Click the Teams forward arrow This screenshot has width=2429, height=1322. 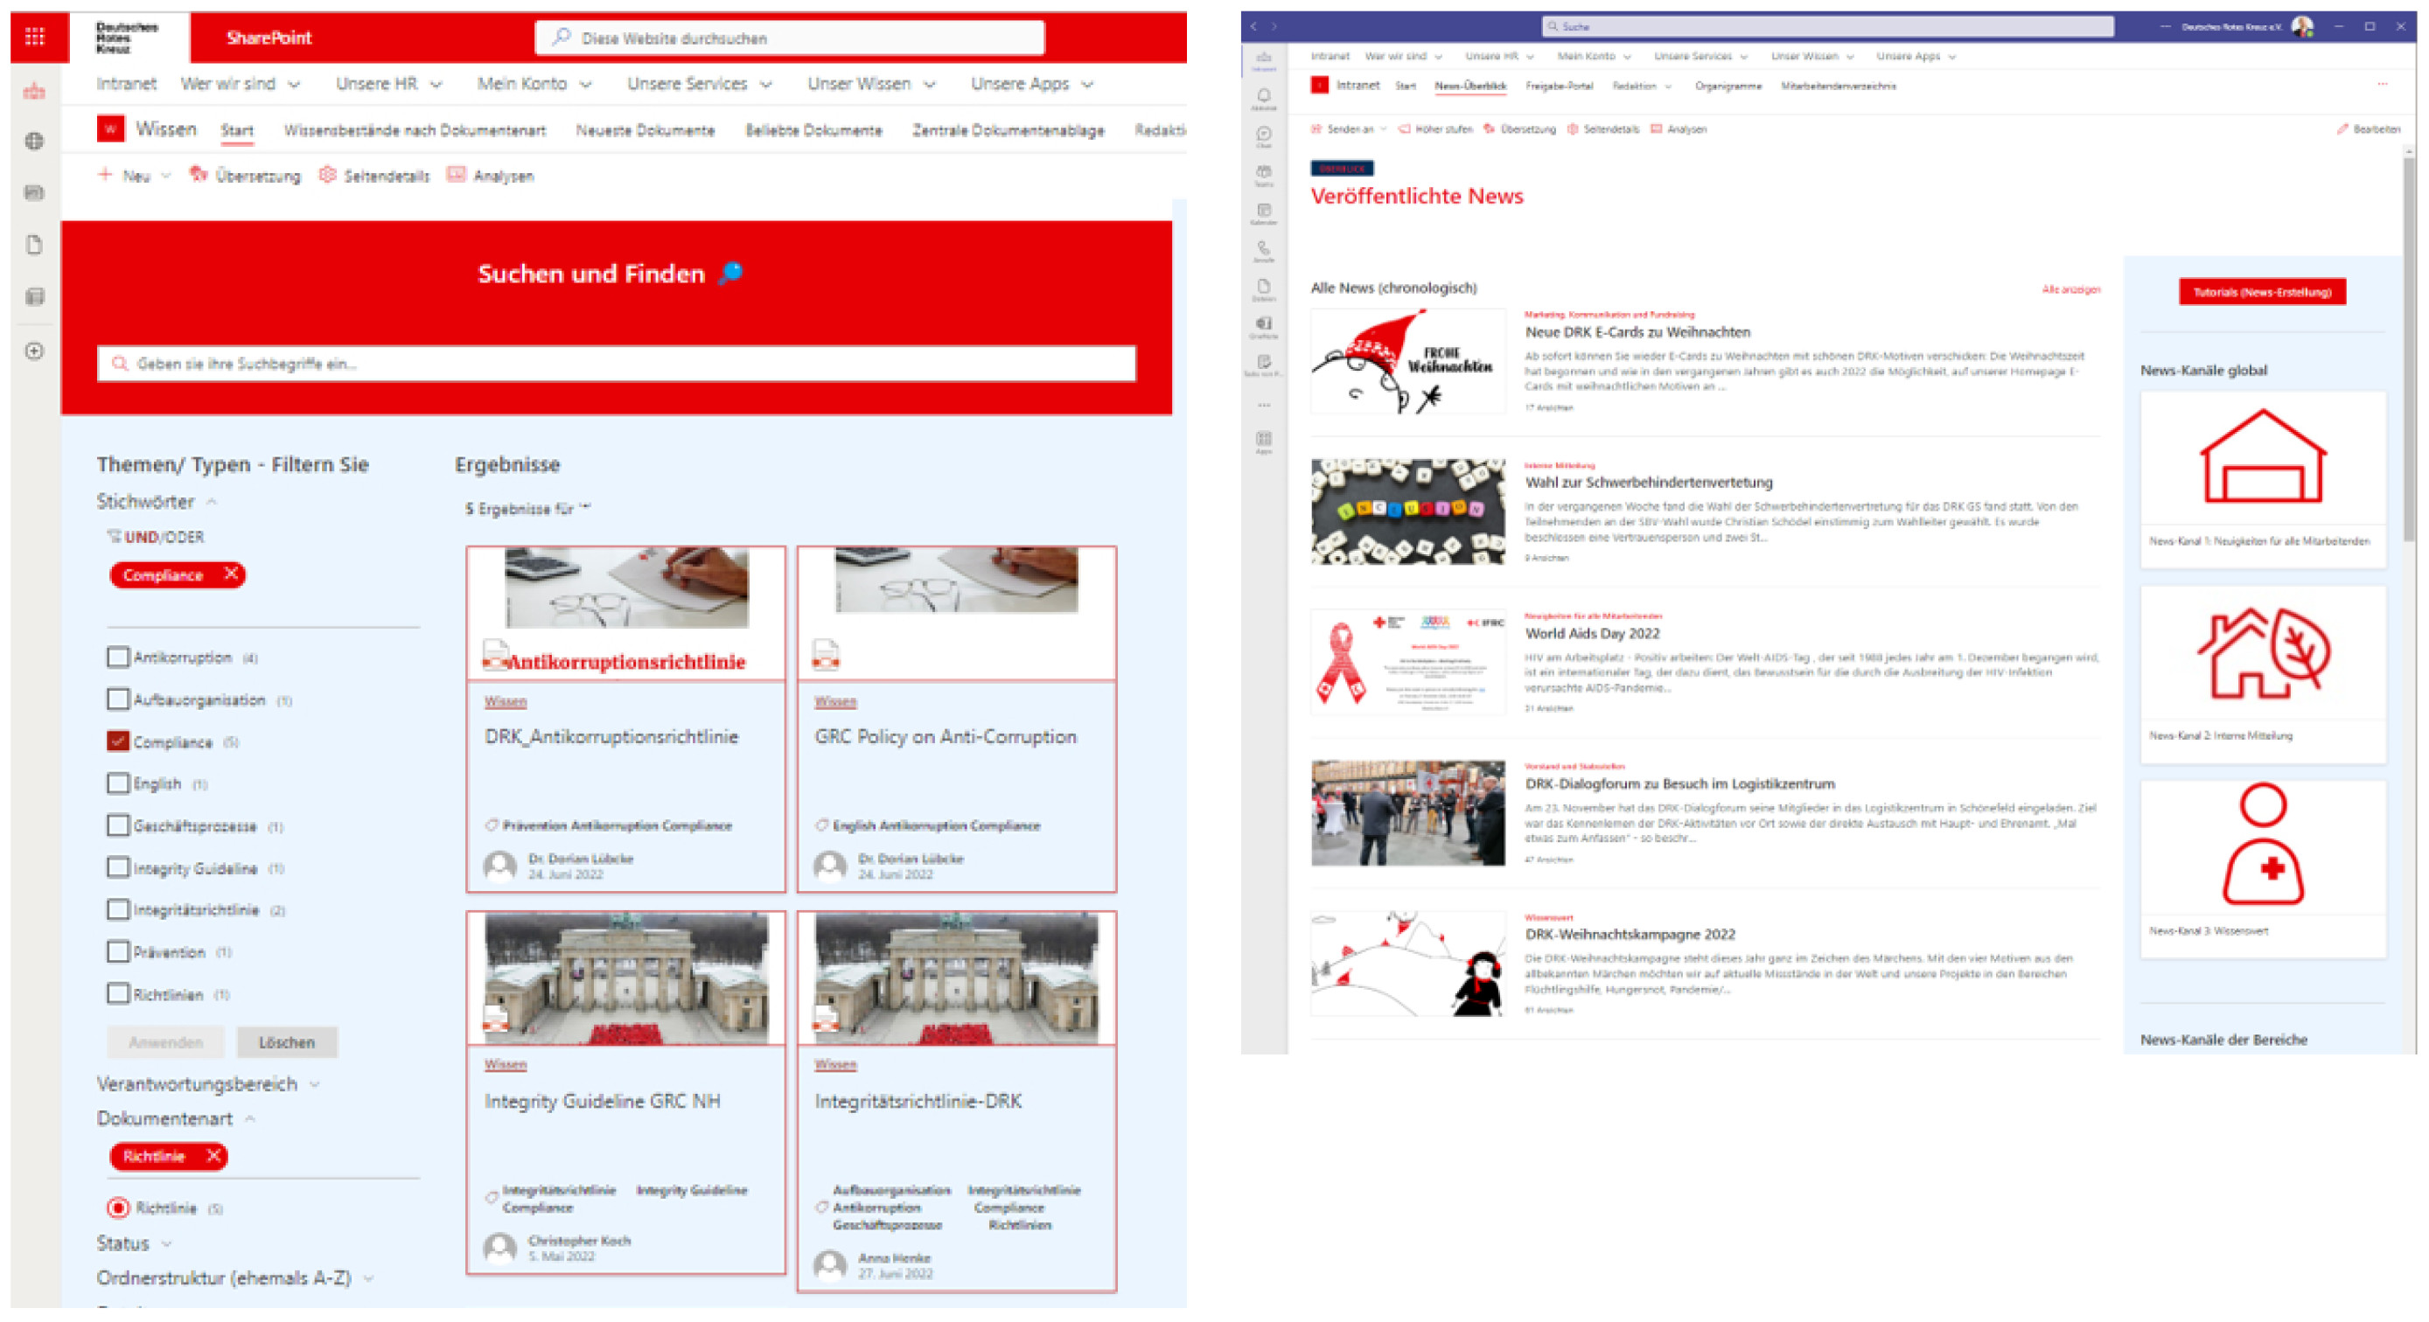point(1274,26)
